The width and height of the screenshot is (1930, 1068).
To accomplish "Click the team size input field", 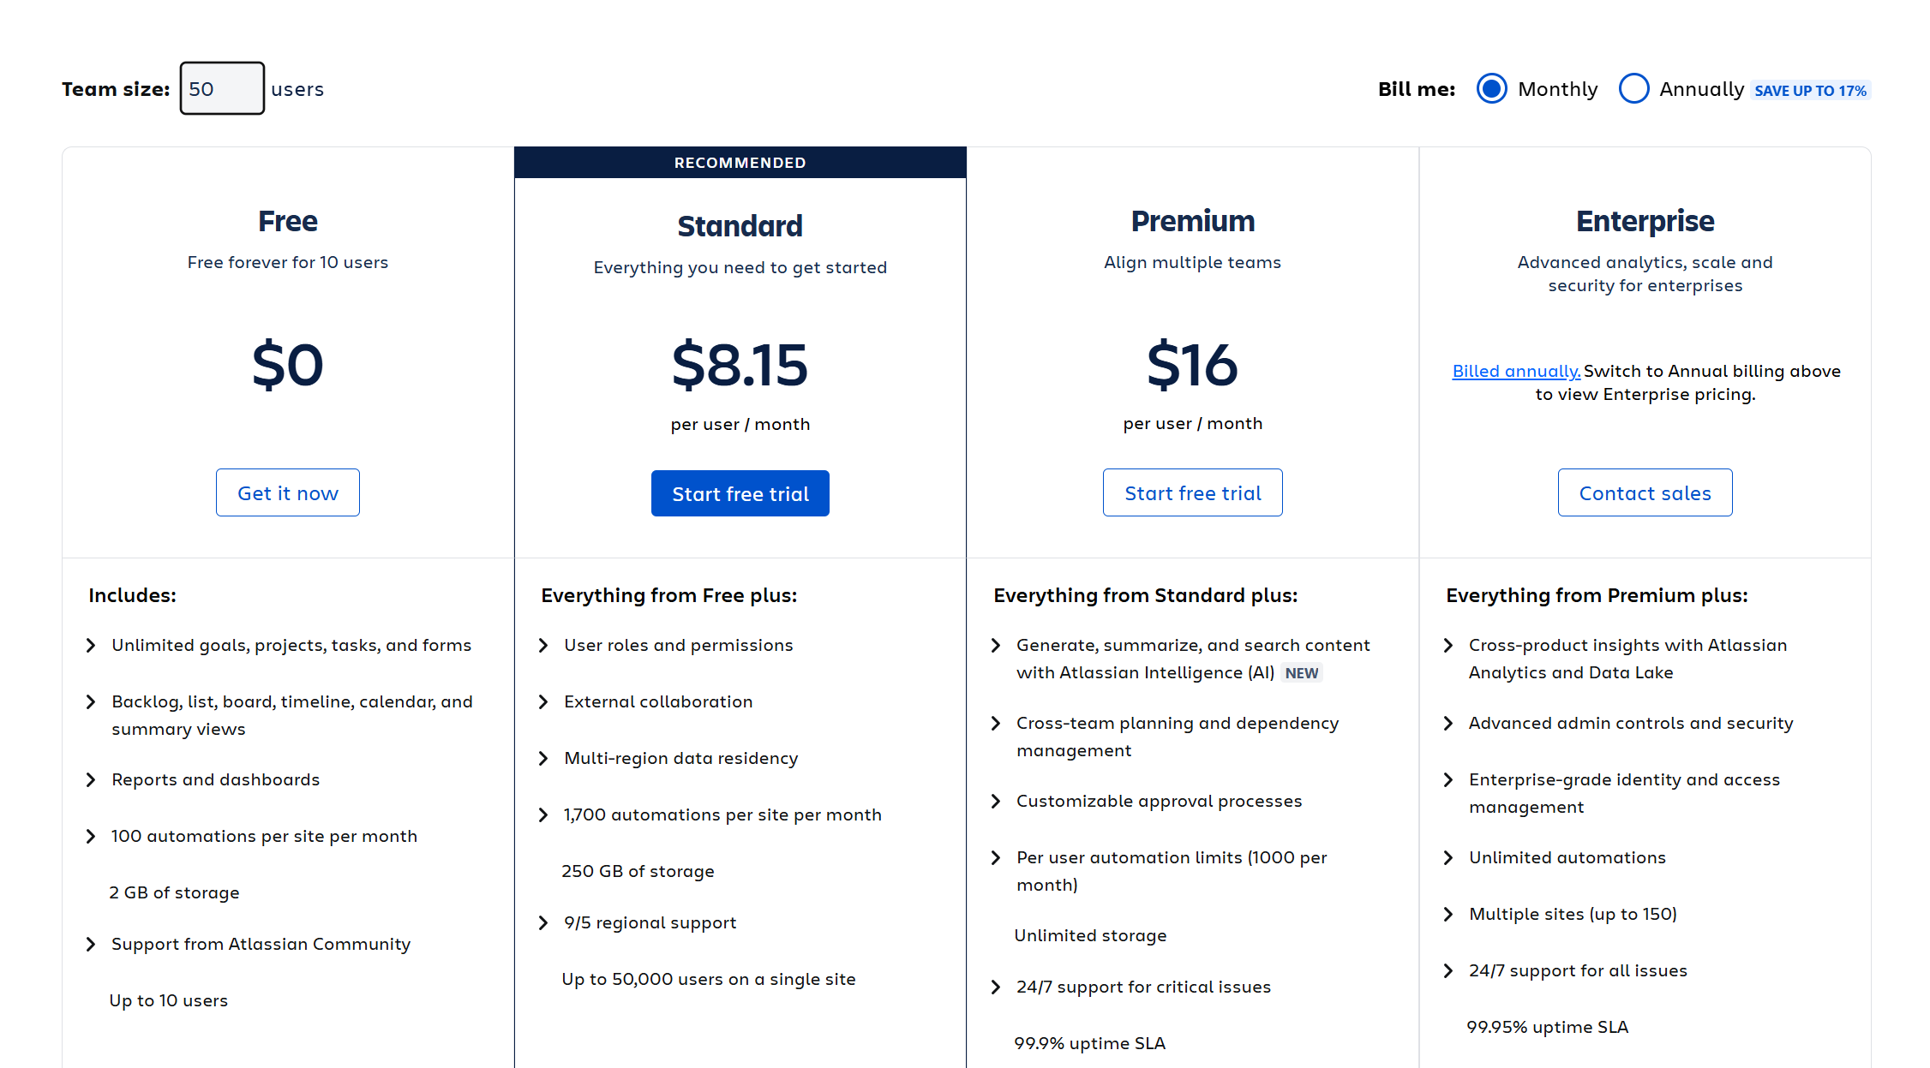I will (x=219, y=87).
